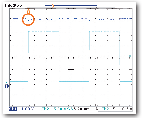Viewport: 142px width, 118px height.
Task: Select the channel 1 ground reference marker
Action: pos(7,86)
